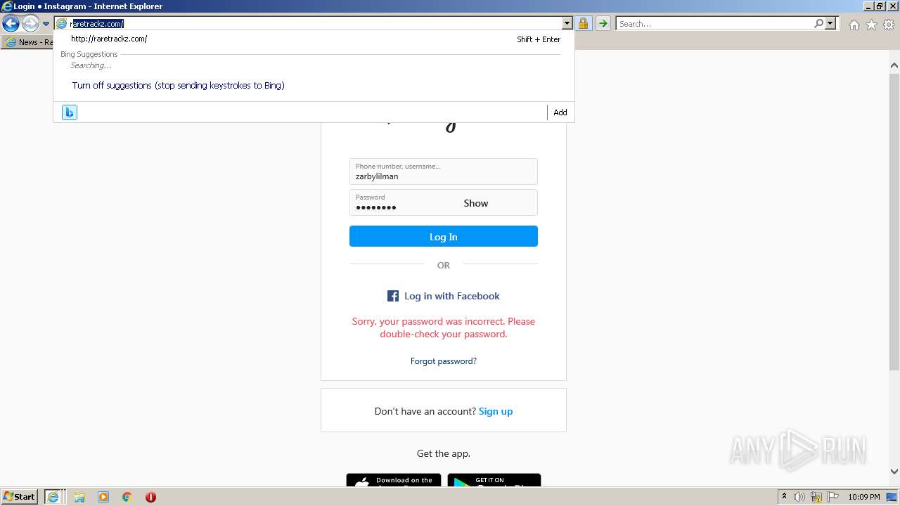Click the Facebook logo icon
The width and height of the screenshot is (900, 506).
click(x=393, y=296)
